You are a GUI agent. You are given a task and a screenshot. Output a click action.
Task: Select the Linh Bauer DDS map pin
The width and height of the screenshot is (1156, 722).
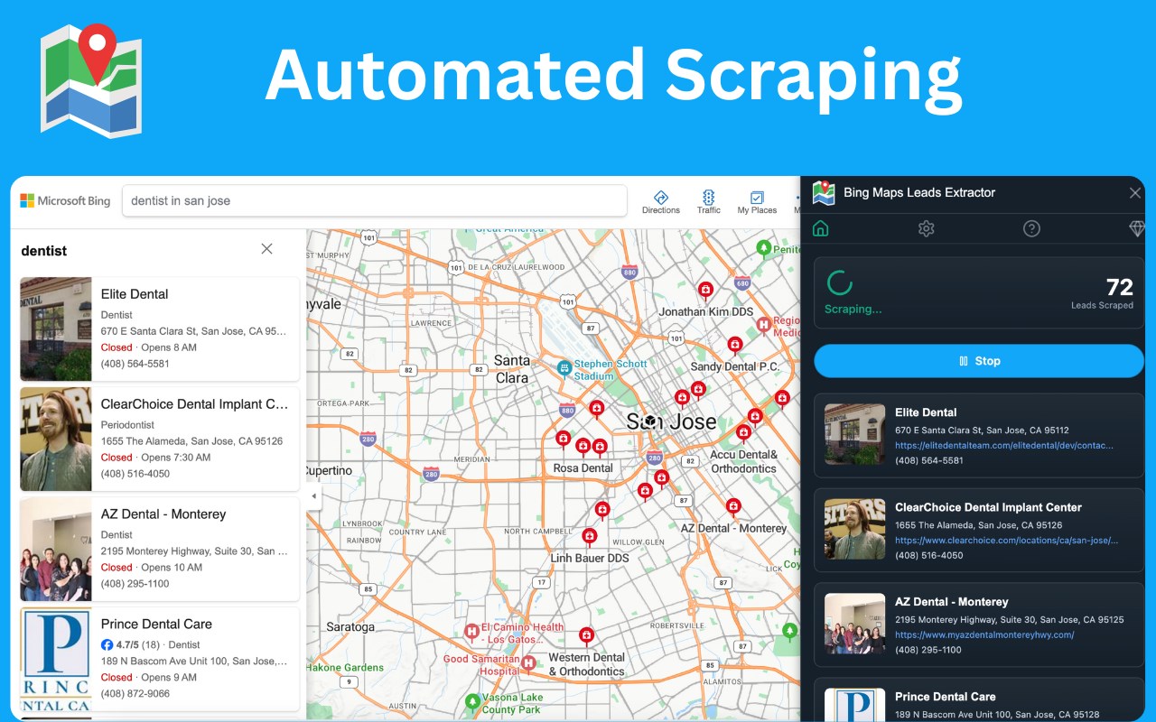tap(590, 537)
